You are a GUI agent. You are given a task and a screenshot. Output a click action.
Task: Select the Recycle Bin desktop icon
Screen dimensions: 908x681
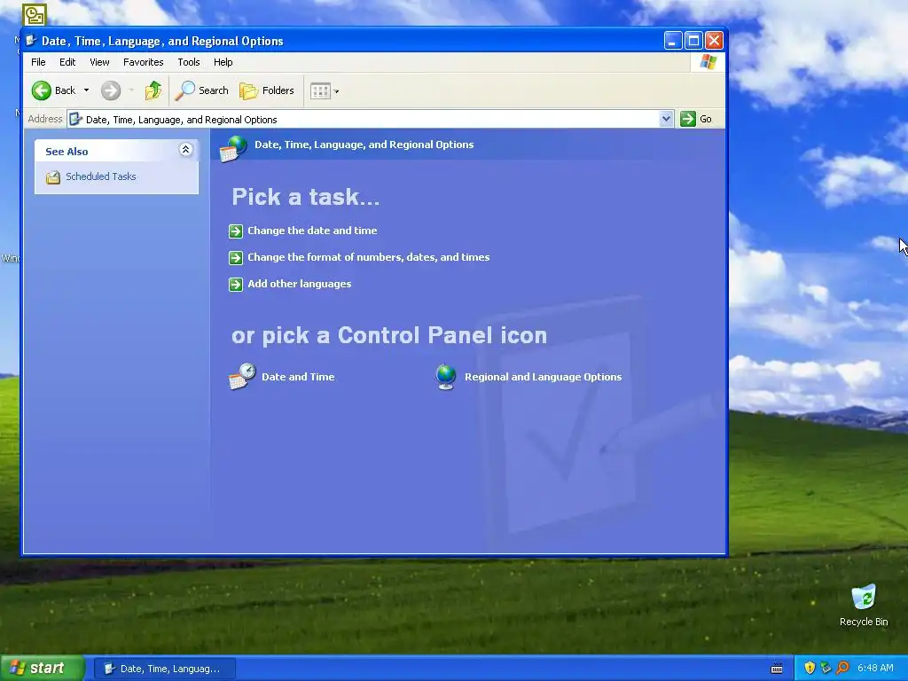tap(864, 605)
